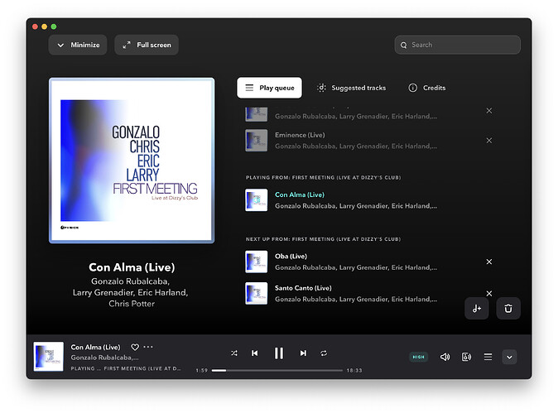Toggle the play queue list icon in player bar
558x413 pixels.
[488, 357]
